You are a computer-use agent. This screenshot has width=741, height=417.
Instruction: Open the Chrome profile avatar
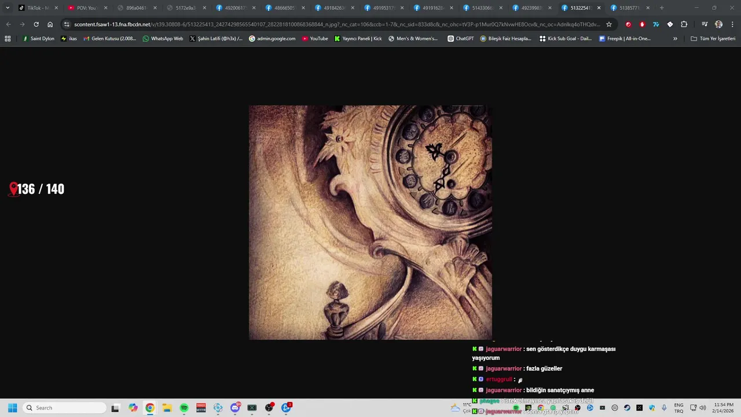718,24
